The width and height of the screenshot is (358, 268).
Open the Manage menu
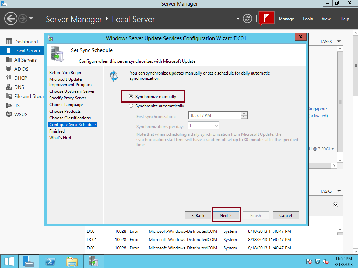[x=286, y=19]
